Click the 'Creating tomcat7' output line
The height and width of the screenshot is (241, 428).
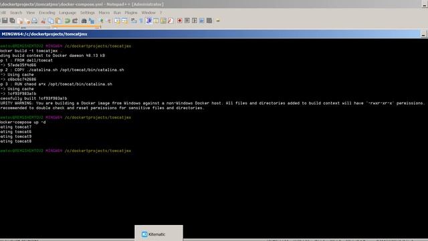tap(16, 127)
